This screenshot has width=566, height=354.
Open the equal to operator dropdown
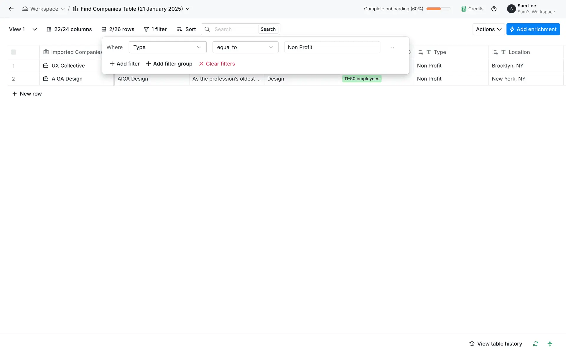coord(245,47)
